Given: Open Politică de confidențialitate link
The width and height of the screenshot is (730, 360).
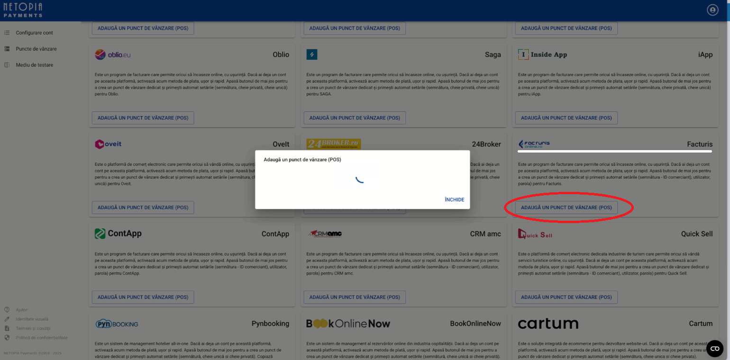Looking at the screenshot, I should (x=41, y=338).
